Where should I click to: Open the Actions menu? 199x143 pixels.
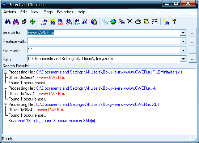pyautogui.click(x=10, y=12)
